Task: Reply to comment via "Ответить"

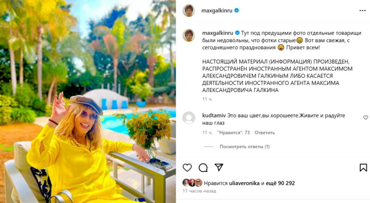Action: (264, 133)
